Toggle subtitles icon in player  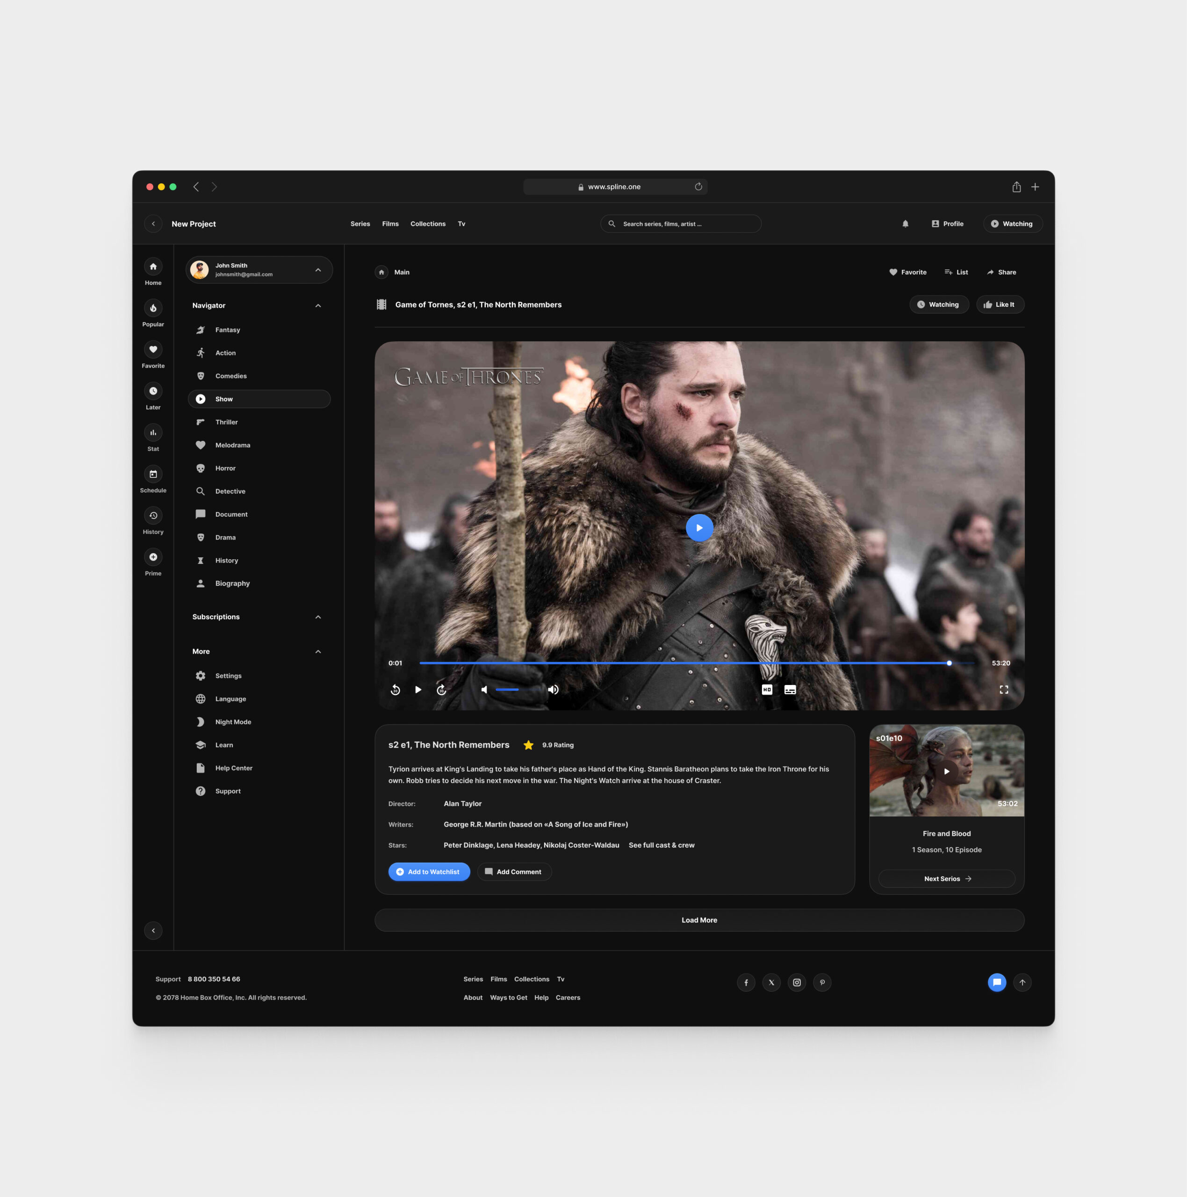point(790,690)
